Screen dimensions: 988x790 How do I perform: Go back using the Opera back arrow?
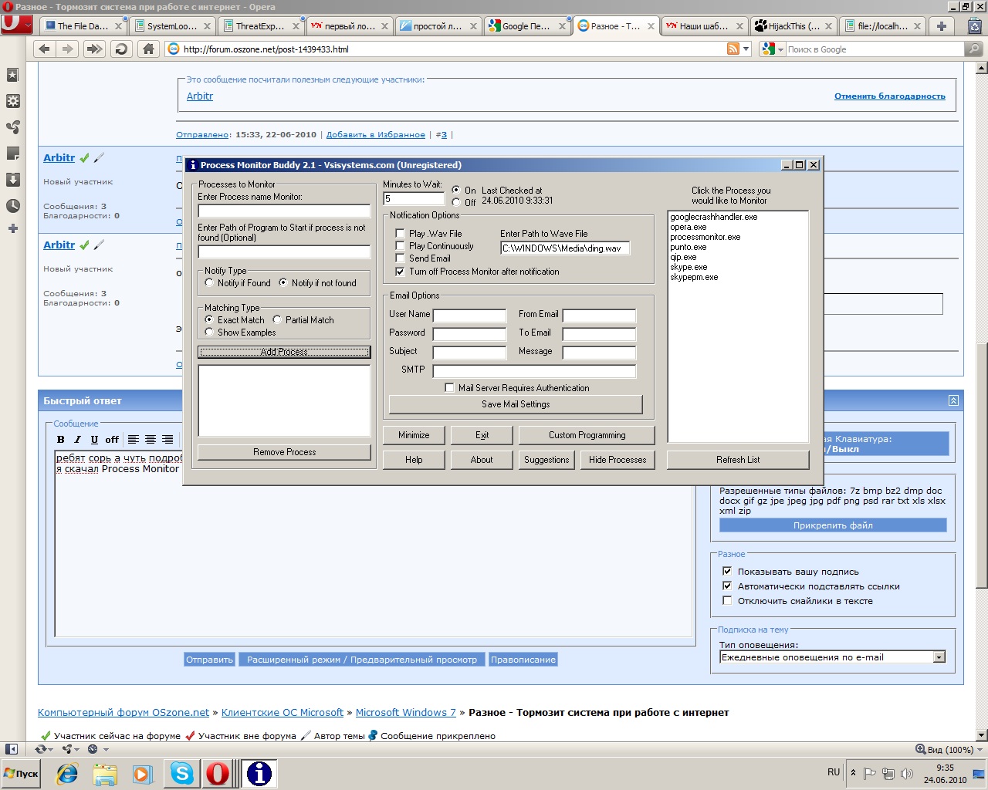pyautogui.click(x=45, y=49)
